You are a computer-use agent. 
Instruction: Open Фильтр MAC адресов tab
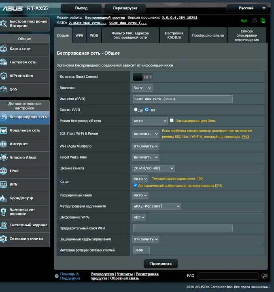130,35
